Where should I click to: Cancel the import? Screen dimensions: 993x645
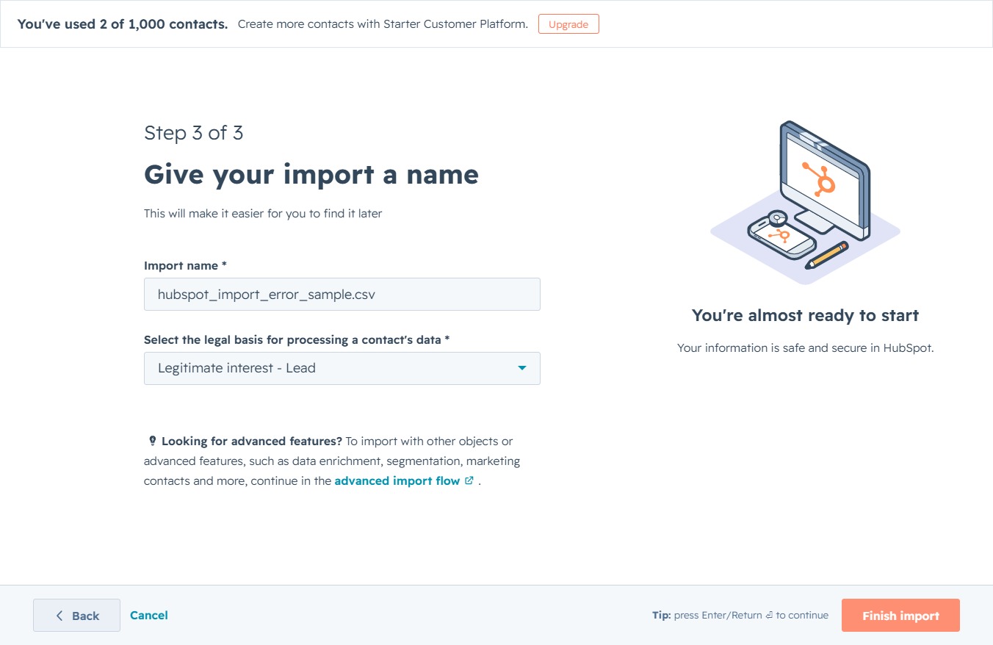(x=149, y=615)
